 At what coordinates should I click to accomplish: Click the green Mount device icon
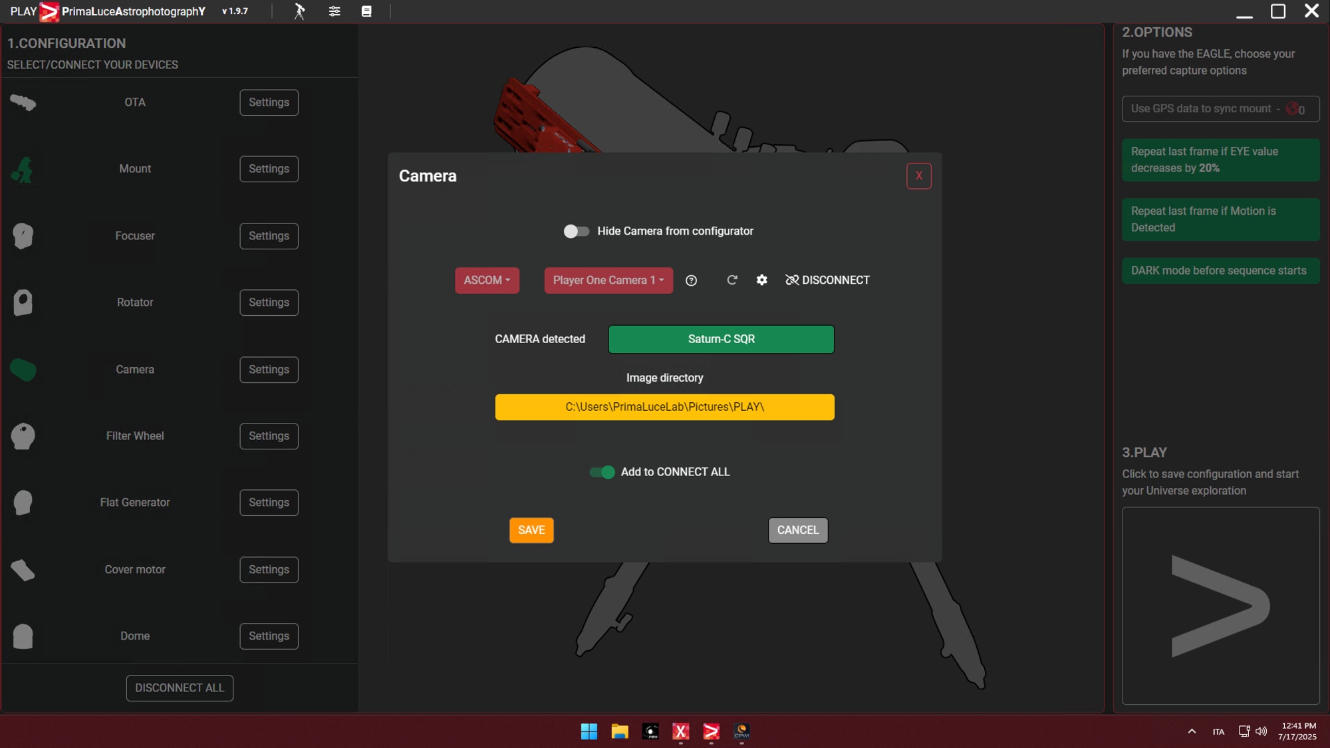click(x=23, y=170)
